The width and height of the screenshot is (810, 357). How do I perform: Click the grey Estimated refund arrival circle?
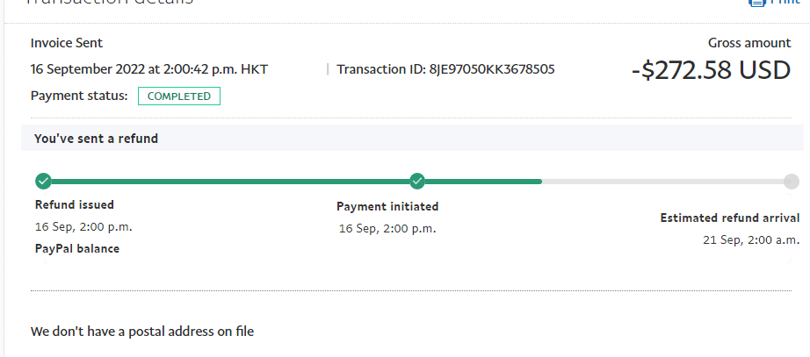791,182
